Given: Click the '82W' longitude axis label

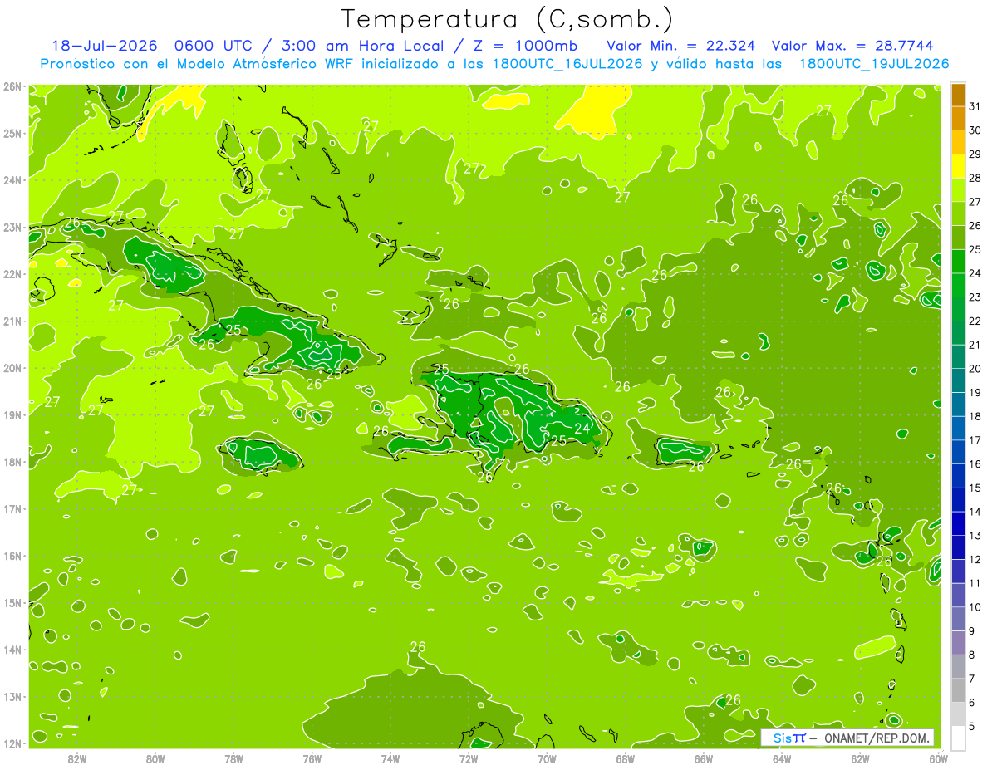Looking at the screenshot, I should (76, 758).
